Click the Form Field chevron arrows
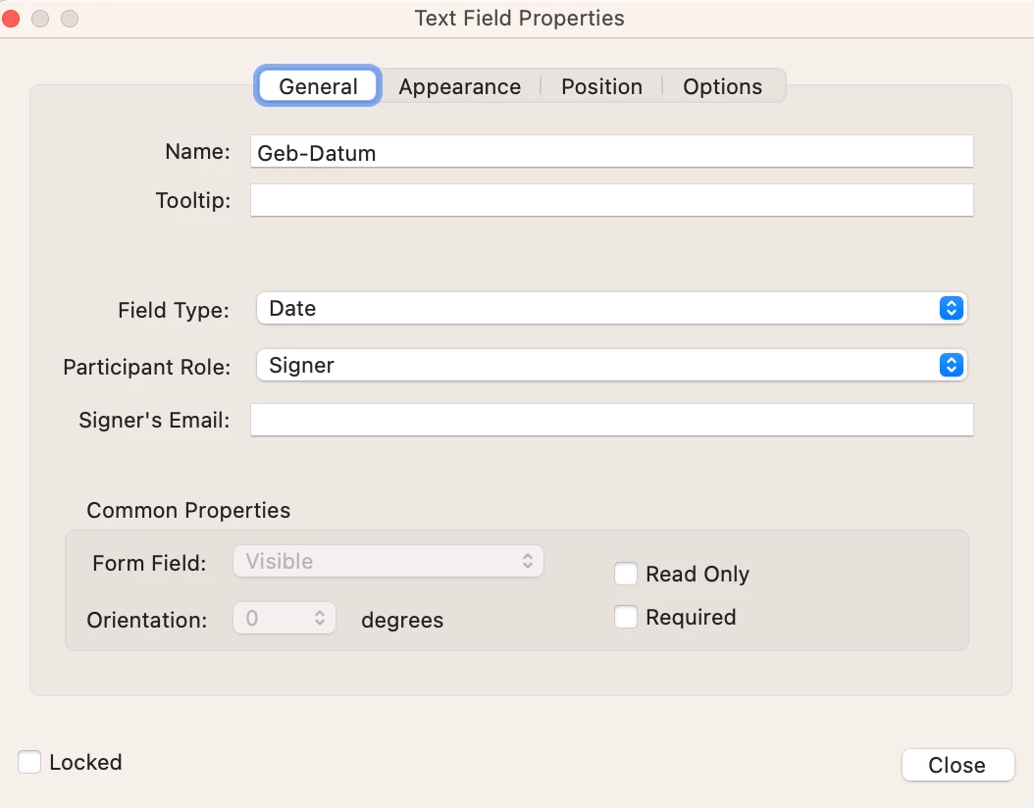This screenshot has height=808, width=1034. tap(528, 562)
